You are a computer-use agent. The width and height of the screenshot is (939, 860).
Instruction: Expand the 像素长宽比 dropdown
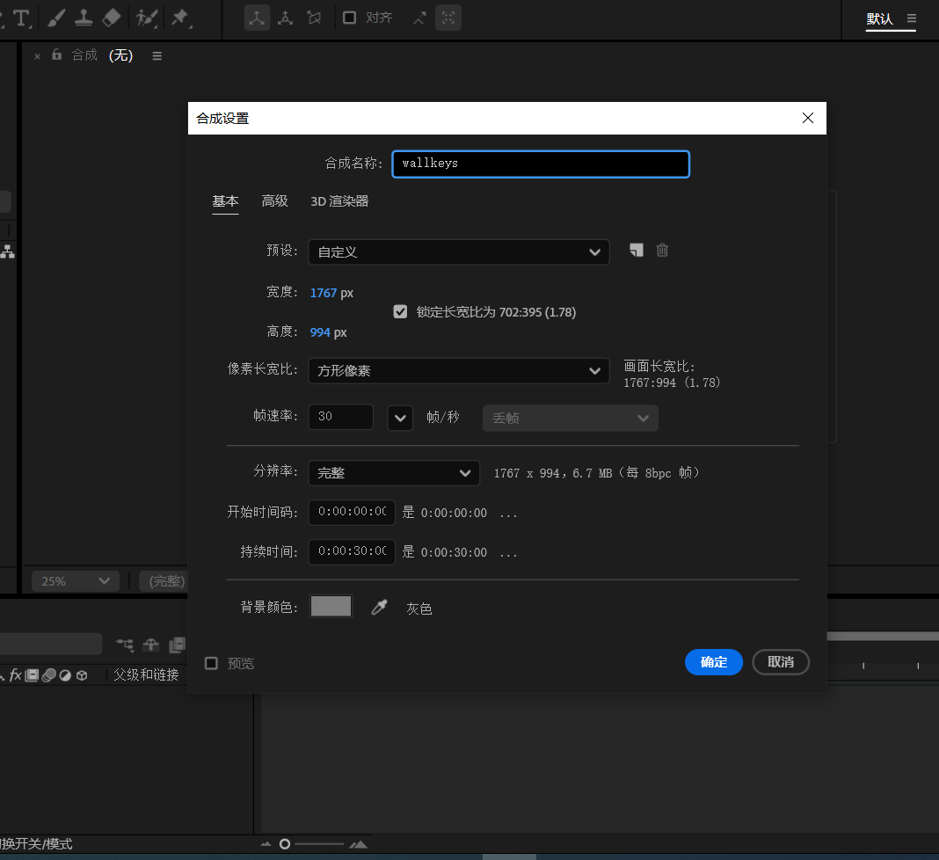[x=458, y=371]
